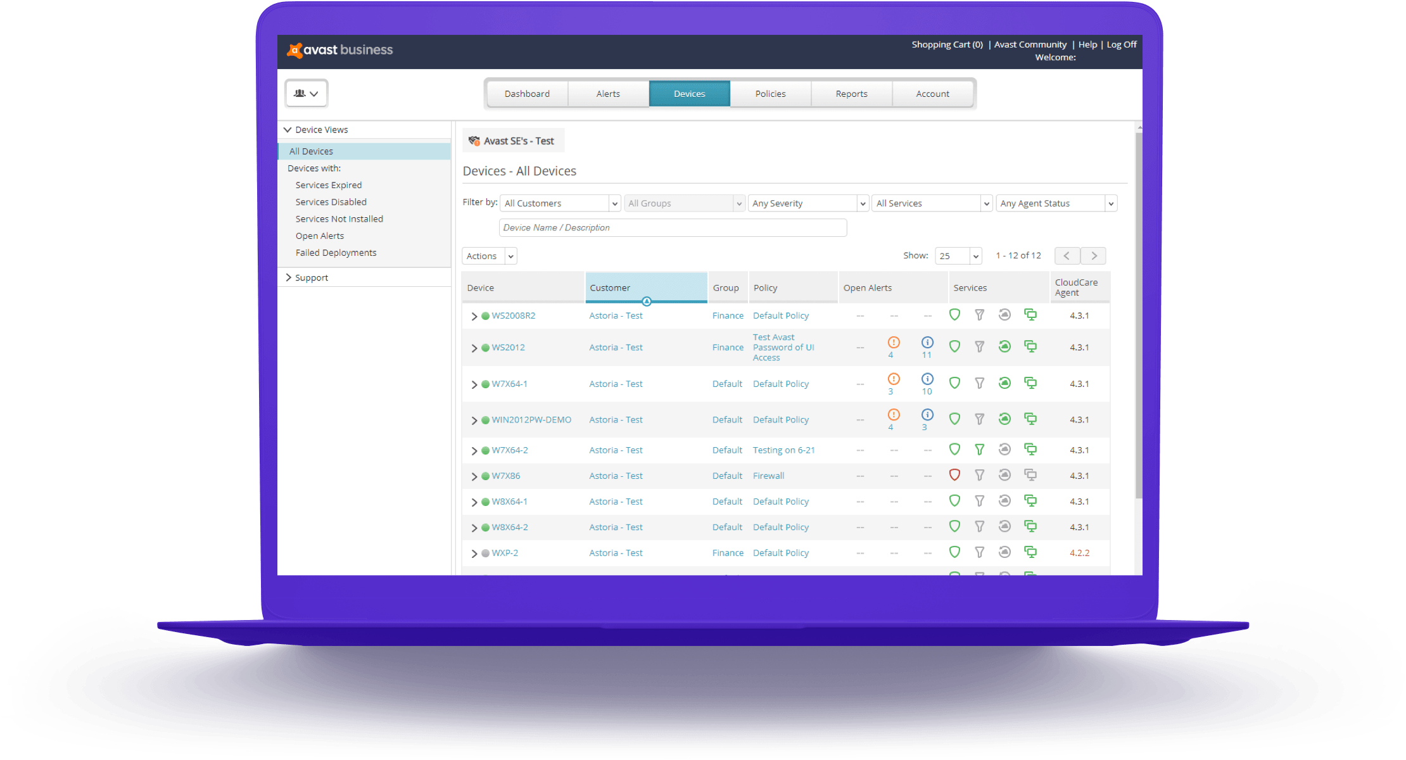Image resolution: width=1406 pixels, height=760 pixels.
Task: Click the green funnel service icon for W7X64-2
Action: (x=979, y=450)
